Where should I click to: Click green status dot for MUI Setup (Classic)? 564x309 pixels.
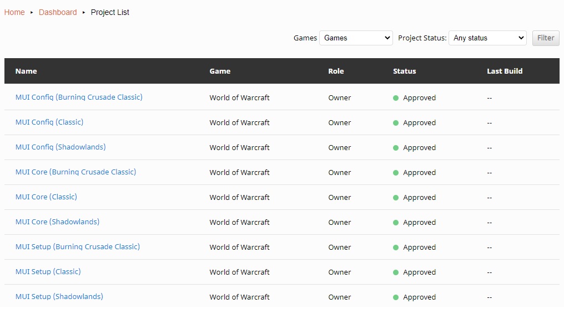click(396, 272)
